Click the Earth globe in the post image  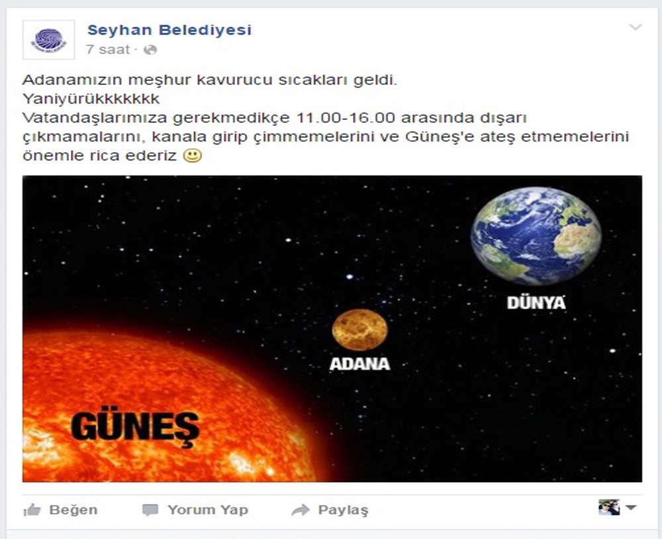tap(536, 236)
